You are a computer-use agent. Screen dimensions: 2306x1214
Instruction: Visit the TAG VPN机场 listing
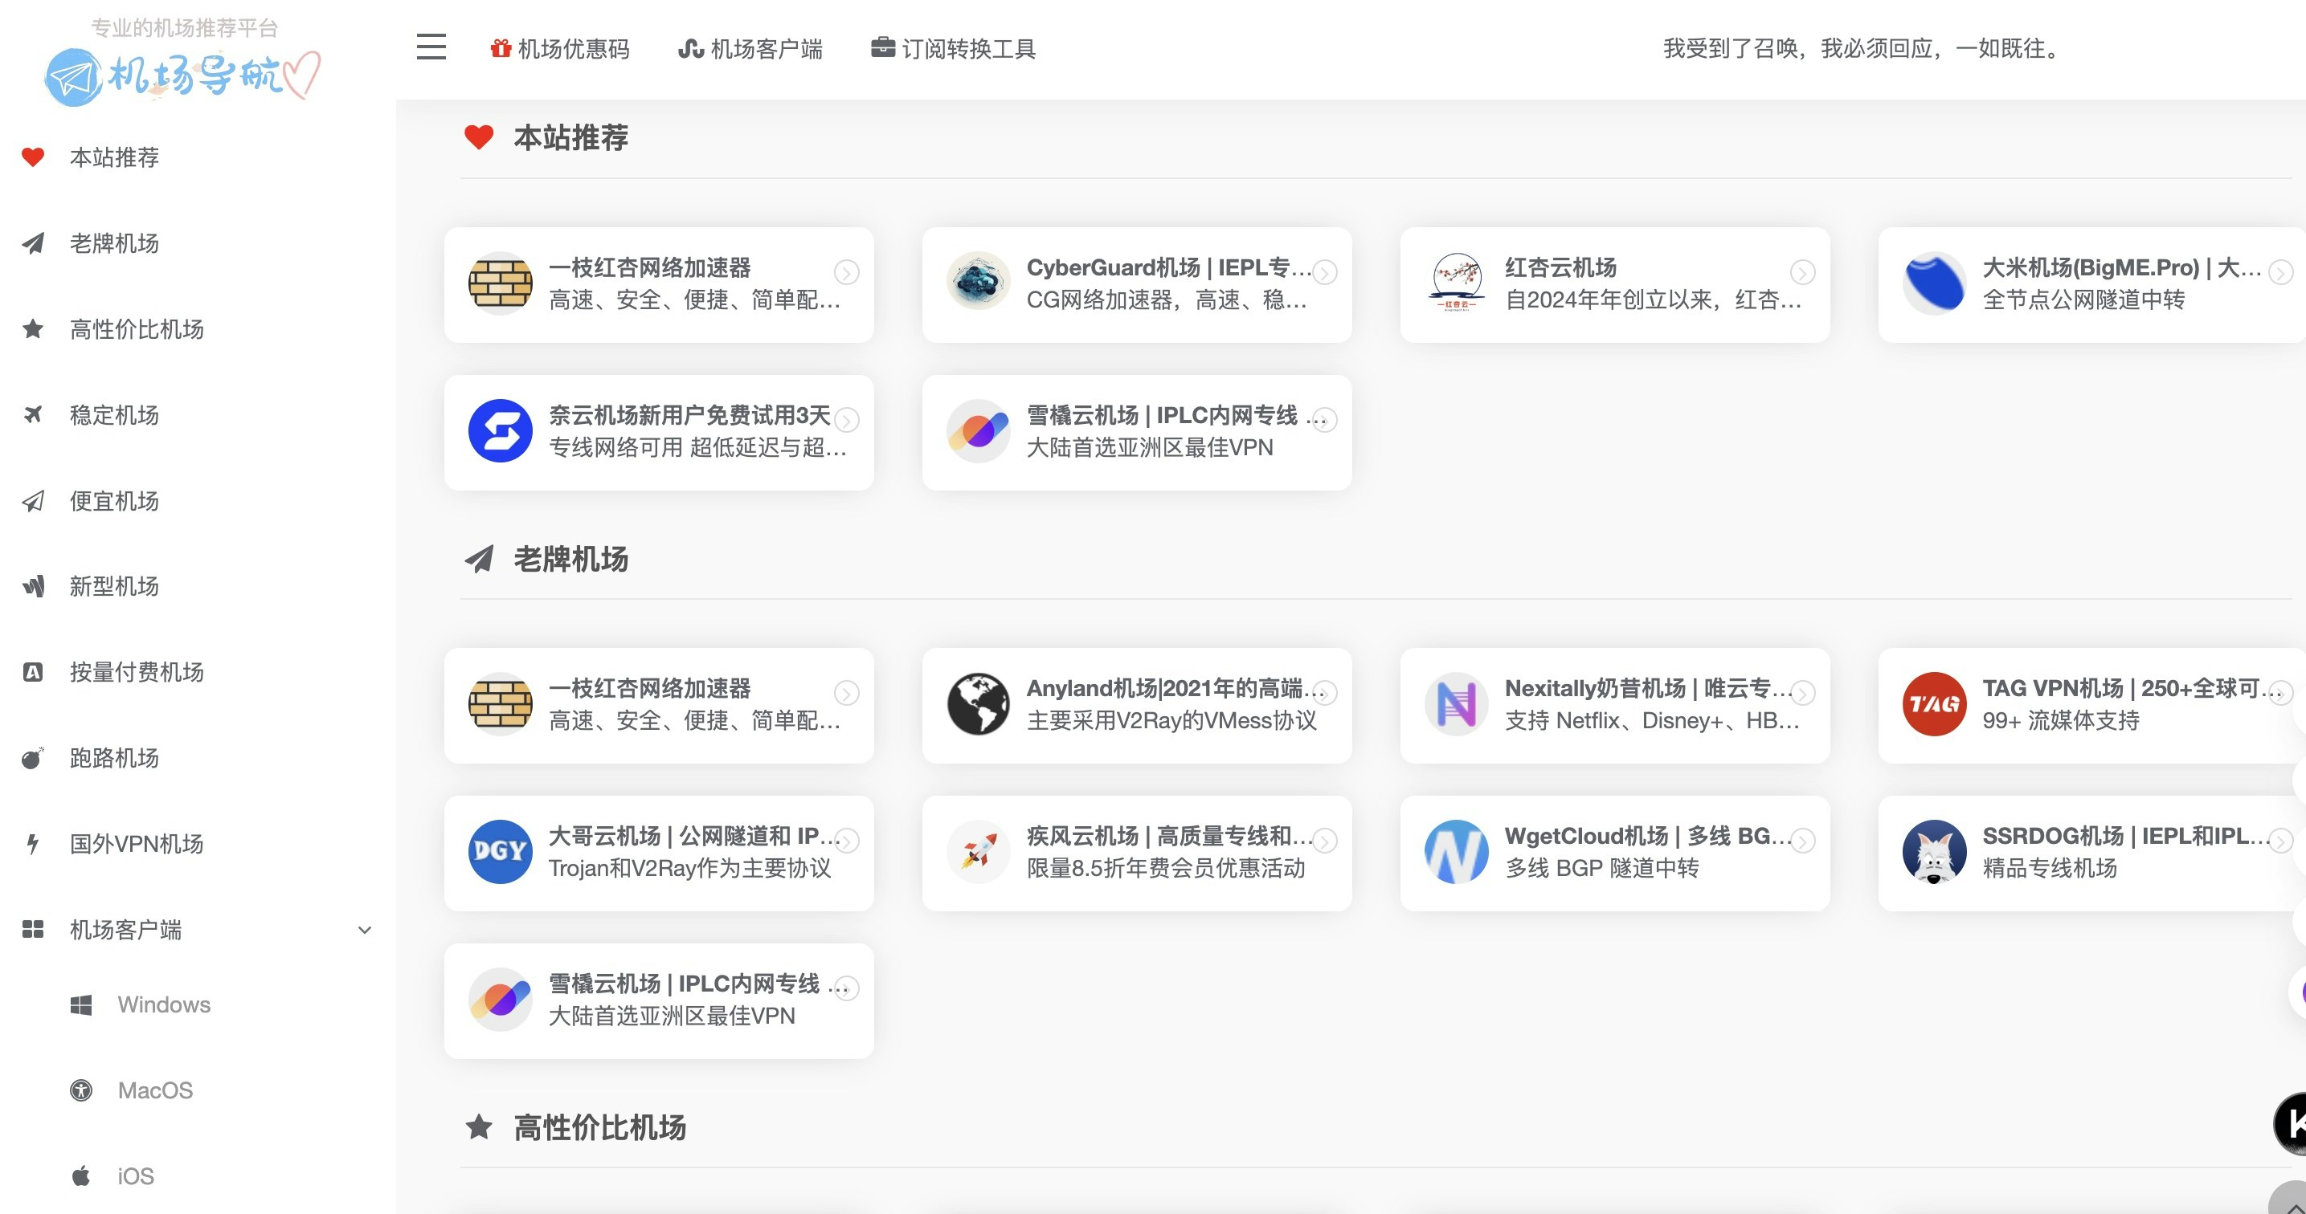[x=2086, y=705]
